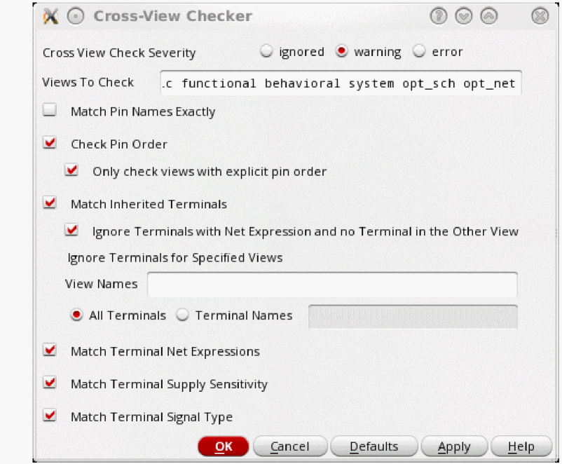Toggle Match Terminal Signal Type checkbox
Screen dimensions: 562x464
(x=50, y=415)
